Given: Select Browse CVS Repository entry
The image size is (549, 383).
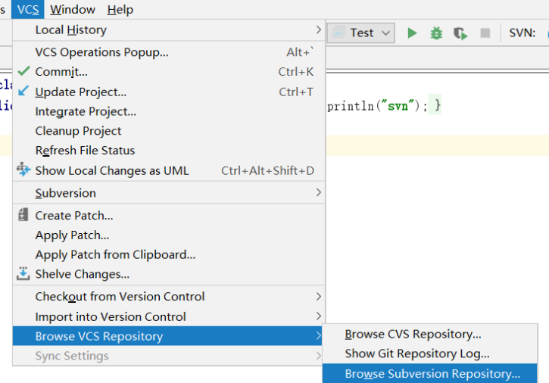Looking at the screenshot, I should coord(413,334).
